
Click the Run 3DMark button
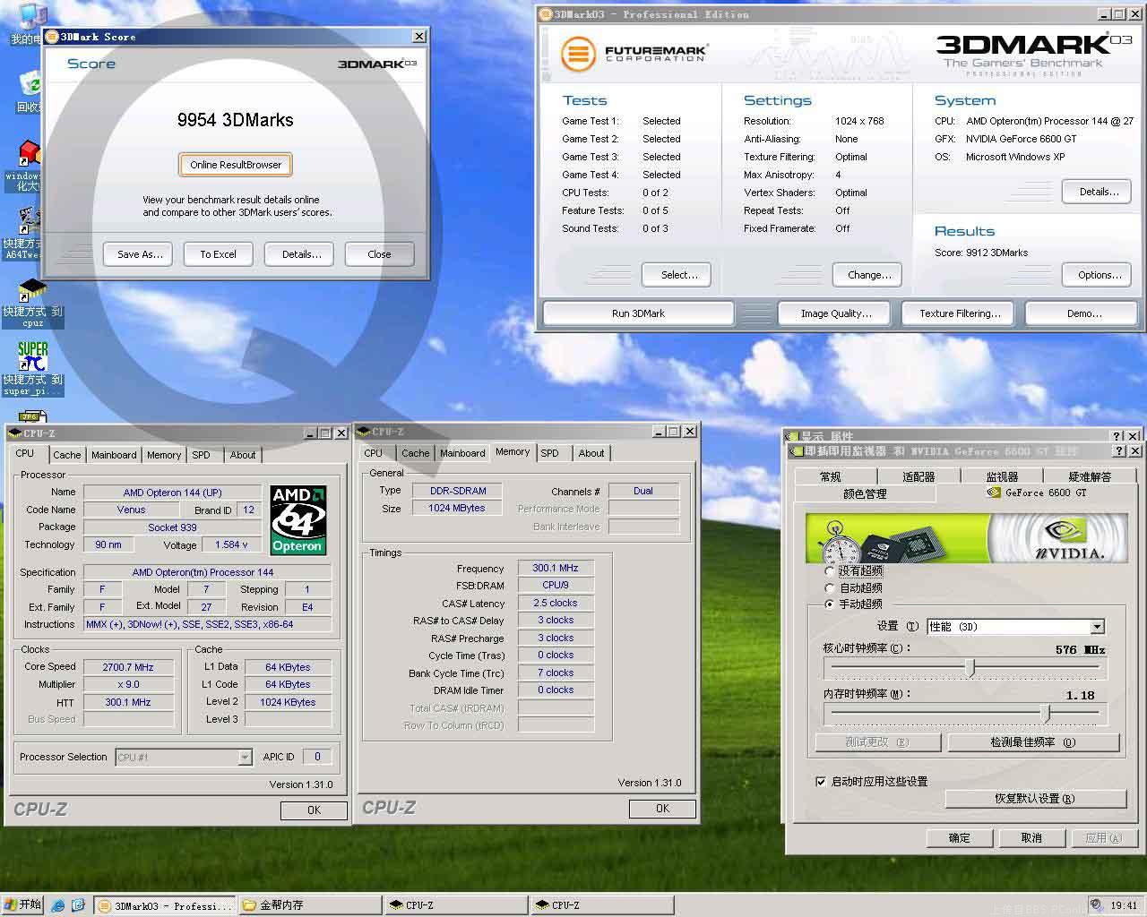pyautogui.click(x=638, y=313)
